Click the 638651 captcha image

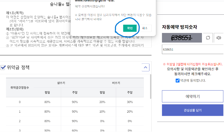[182, 38]
